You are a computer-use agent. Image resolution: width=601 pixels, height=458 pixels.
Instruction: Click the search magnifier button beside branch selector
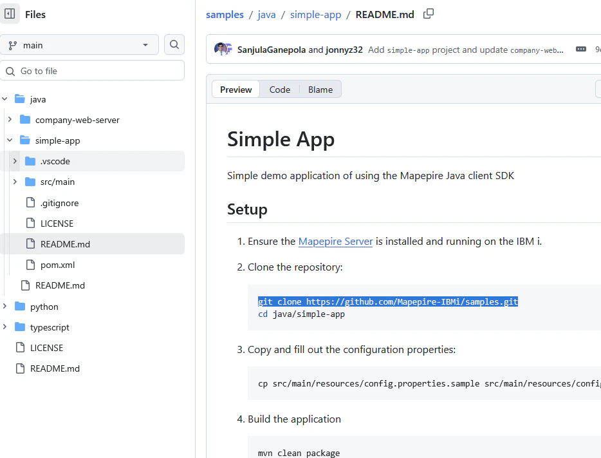174,45
